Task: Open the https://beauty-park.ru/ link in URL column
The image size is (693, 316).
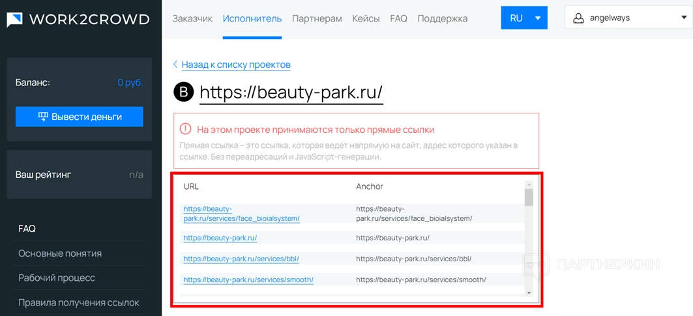Action: (220, 238)
